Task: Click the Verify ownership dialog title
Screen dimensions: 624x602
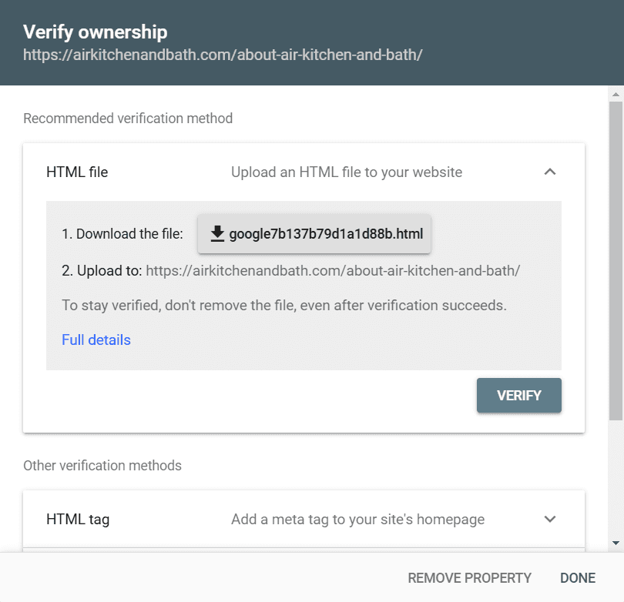Action: (x=96, y=32)
